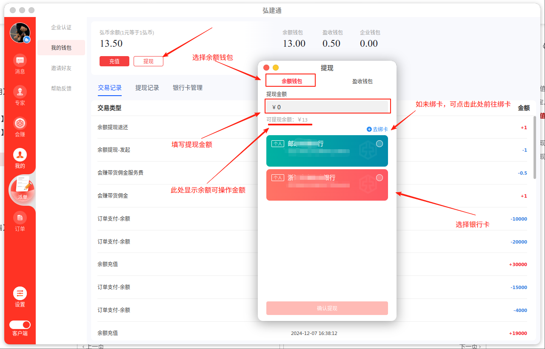Click the 提现金额 amount input field
The image size is (545, 349).
[327, 107]
